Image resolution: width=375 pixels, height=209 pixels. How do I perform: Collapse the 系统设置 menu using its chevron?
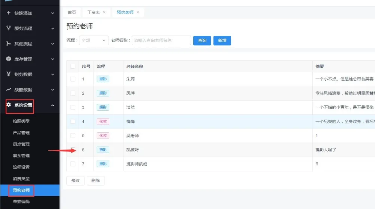[x=53, y=105]
